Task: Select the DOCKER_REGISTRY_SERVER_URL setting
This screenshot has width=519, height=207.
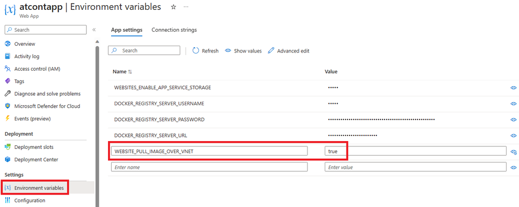Action: [151, 135]
